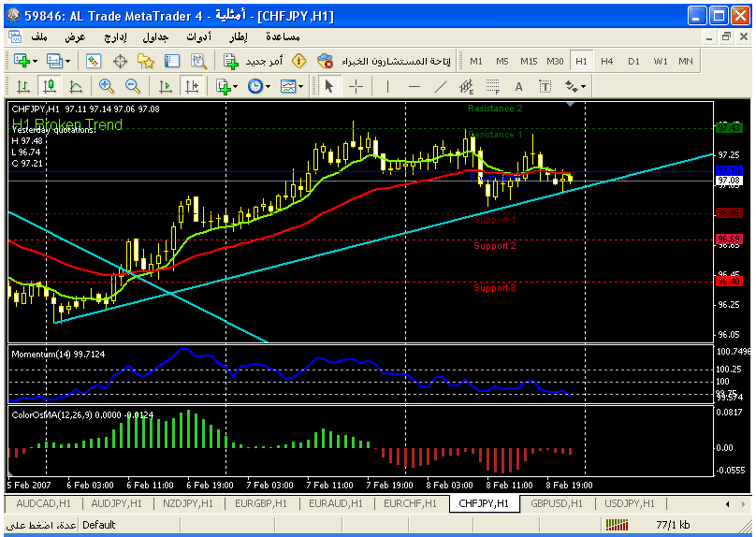756x537 pixels.
Task: Expand the new chart dropdown arrow
Action: pos(34,61)
